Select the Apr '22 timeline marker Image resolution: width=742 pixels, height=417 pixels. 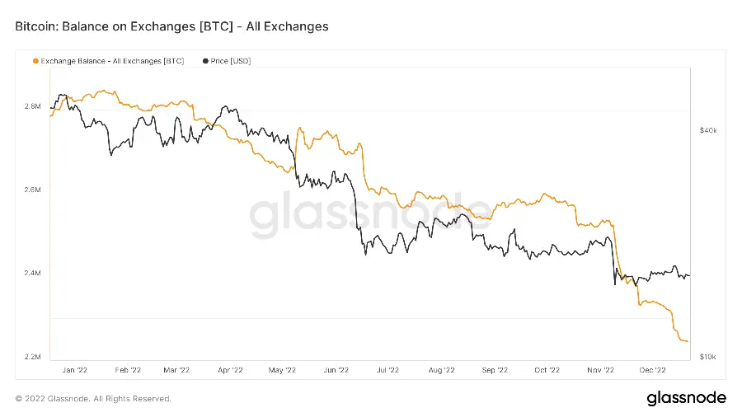(x=231, y=370)
